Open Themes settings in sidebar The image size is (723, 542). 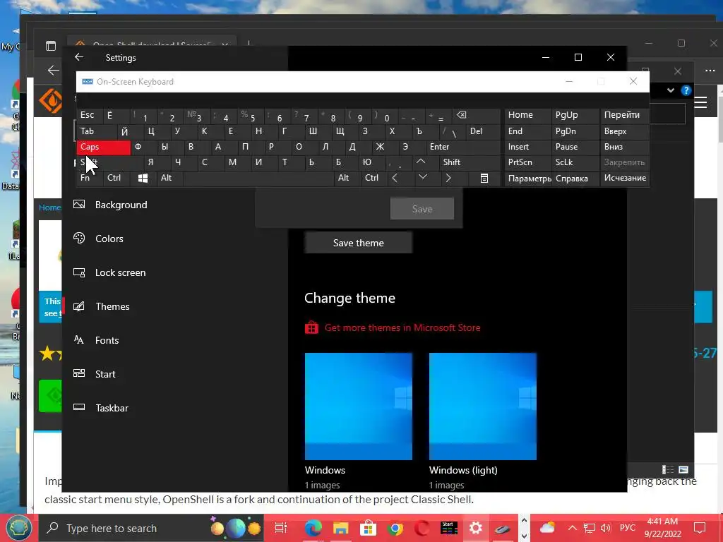[112, 306]
